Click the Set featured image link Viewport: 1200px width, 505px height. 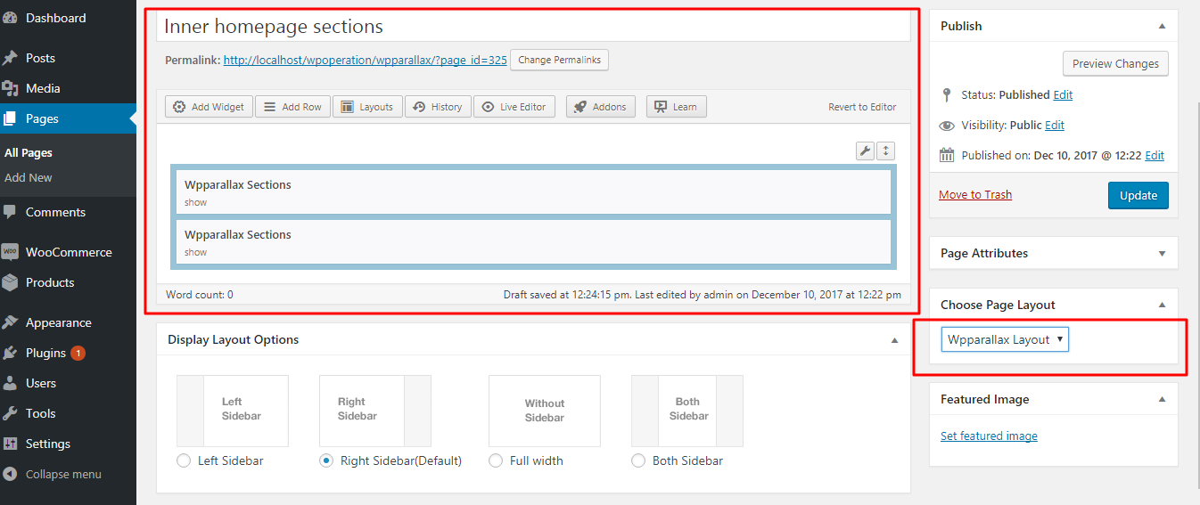[989, 436]
